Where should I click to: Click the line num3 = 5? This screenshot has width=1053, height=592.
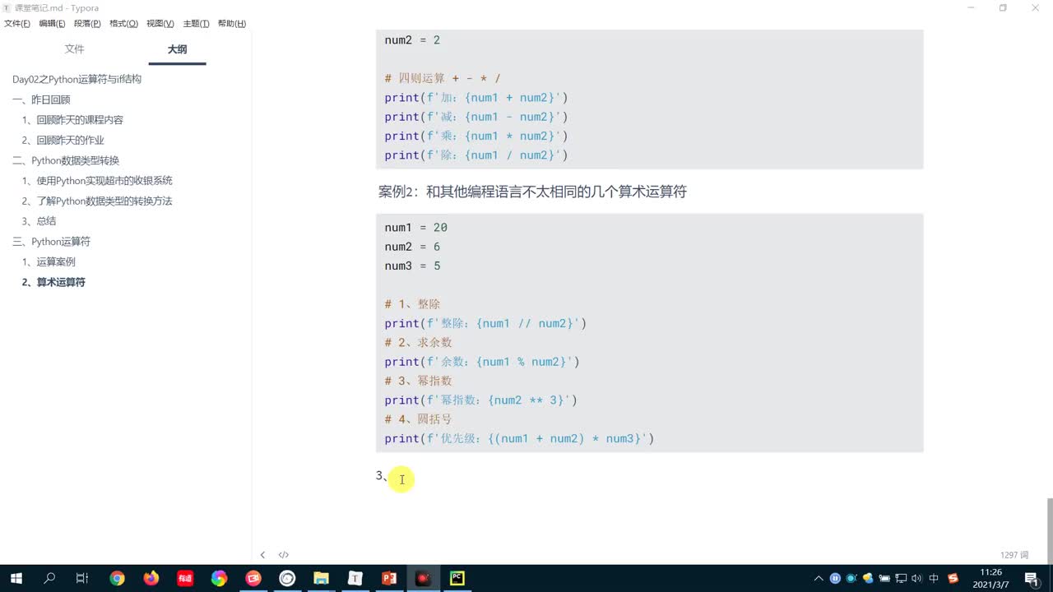412,266
